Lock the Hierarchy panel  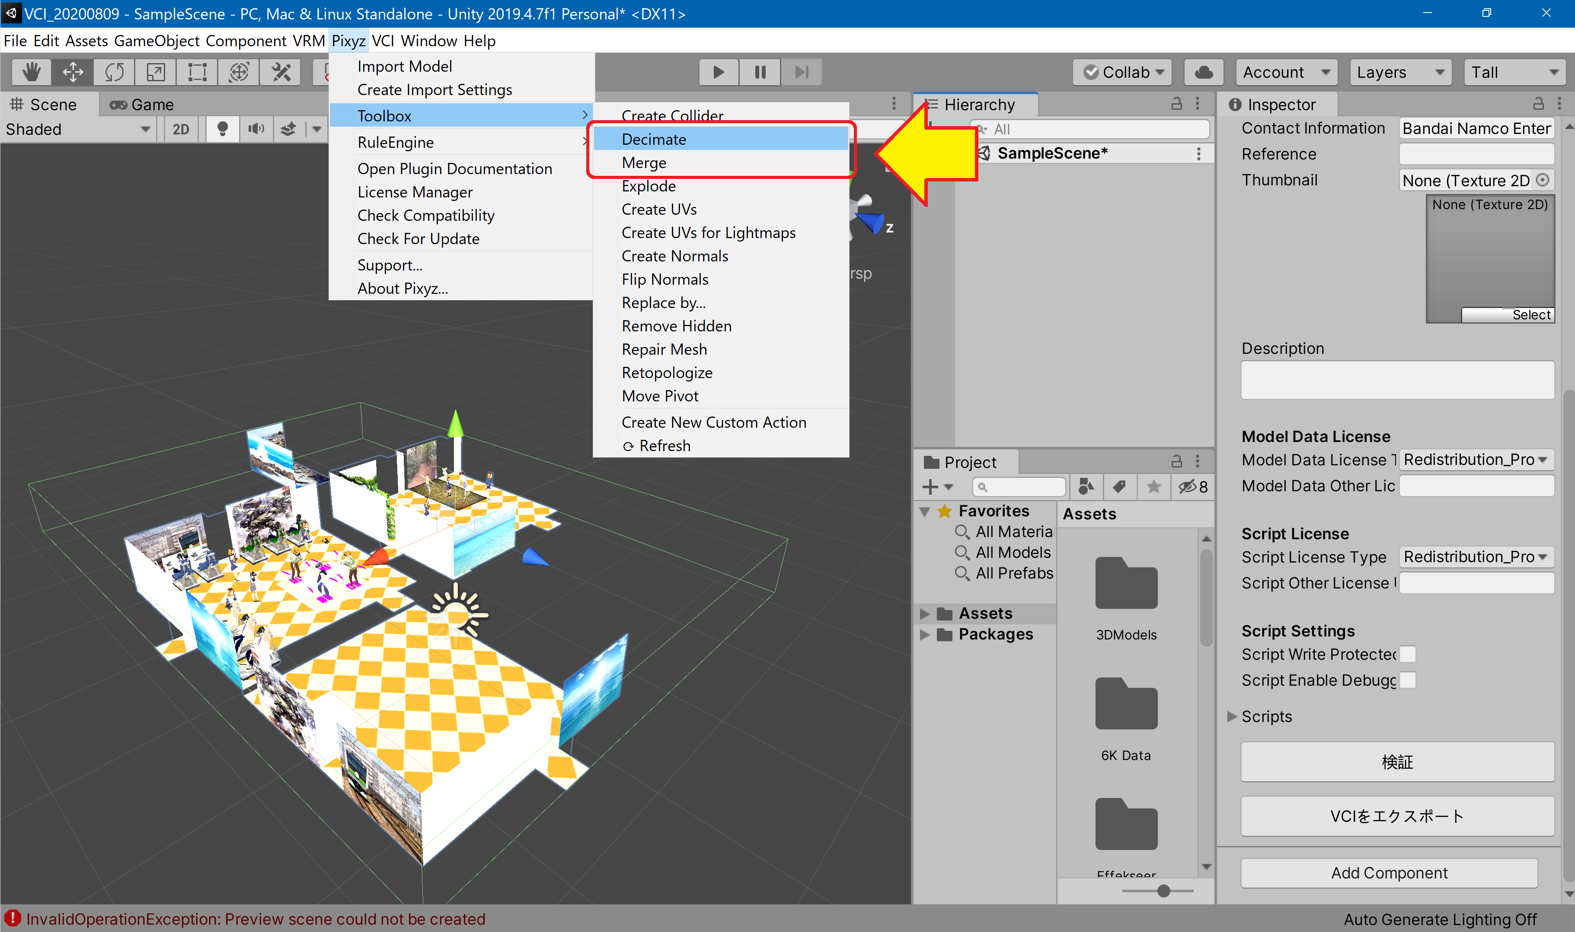[1177, 104]
